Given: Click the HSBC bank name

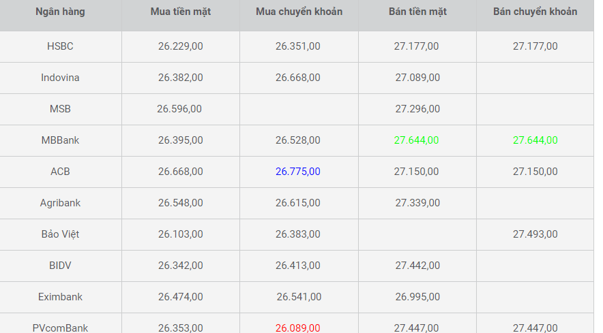Looking at the screenshot, I should pos(60,46).
